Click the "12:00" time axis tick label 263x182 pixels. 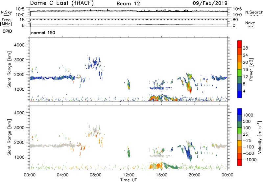129,175
